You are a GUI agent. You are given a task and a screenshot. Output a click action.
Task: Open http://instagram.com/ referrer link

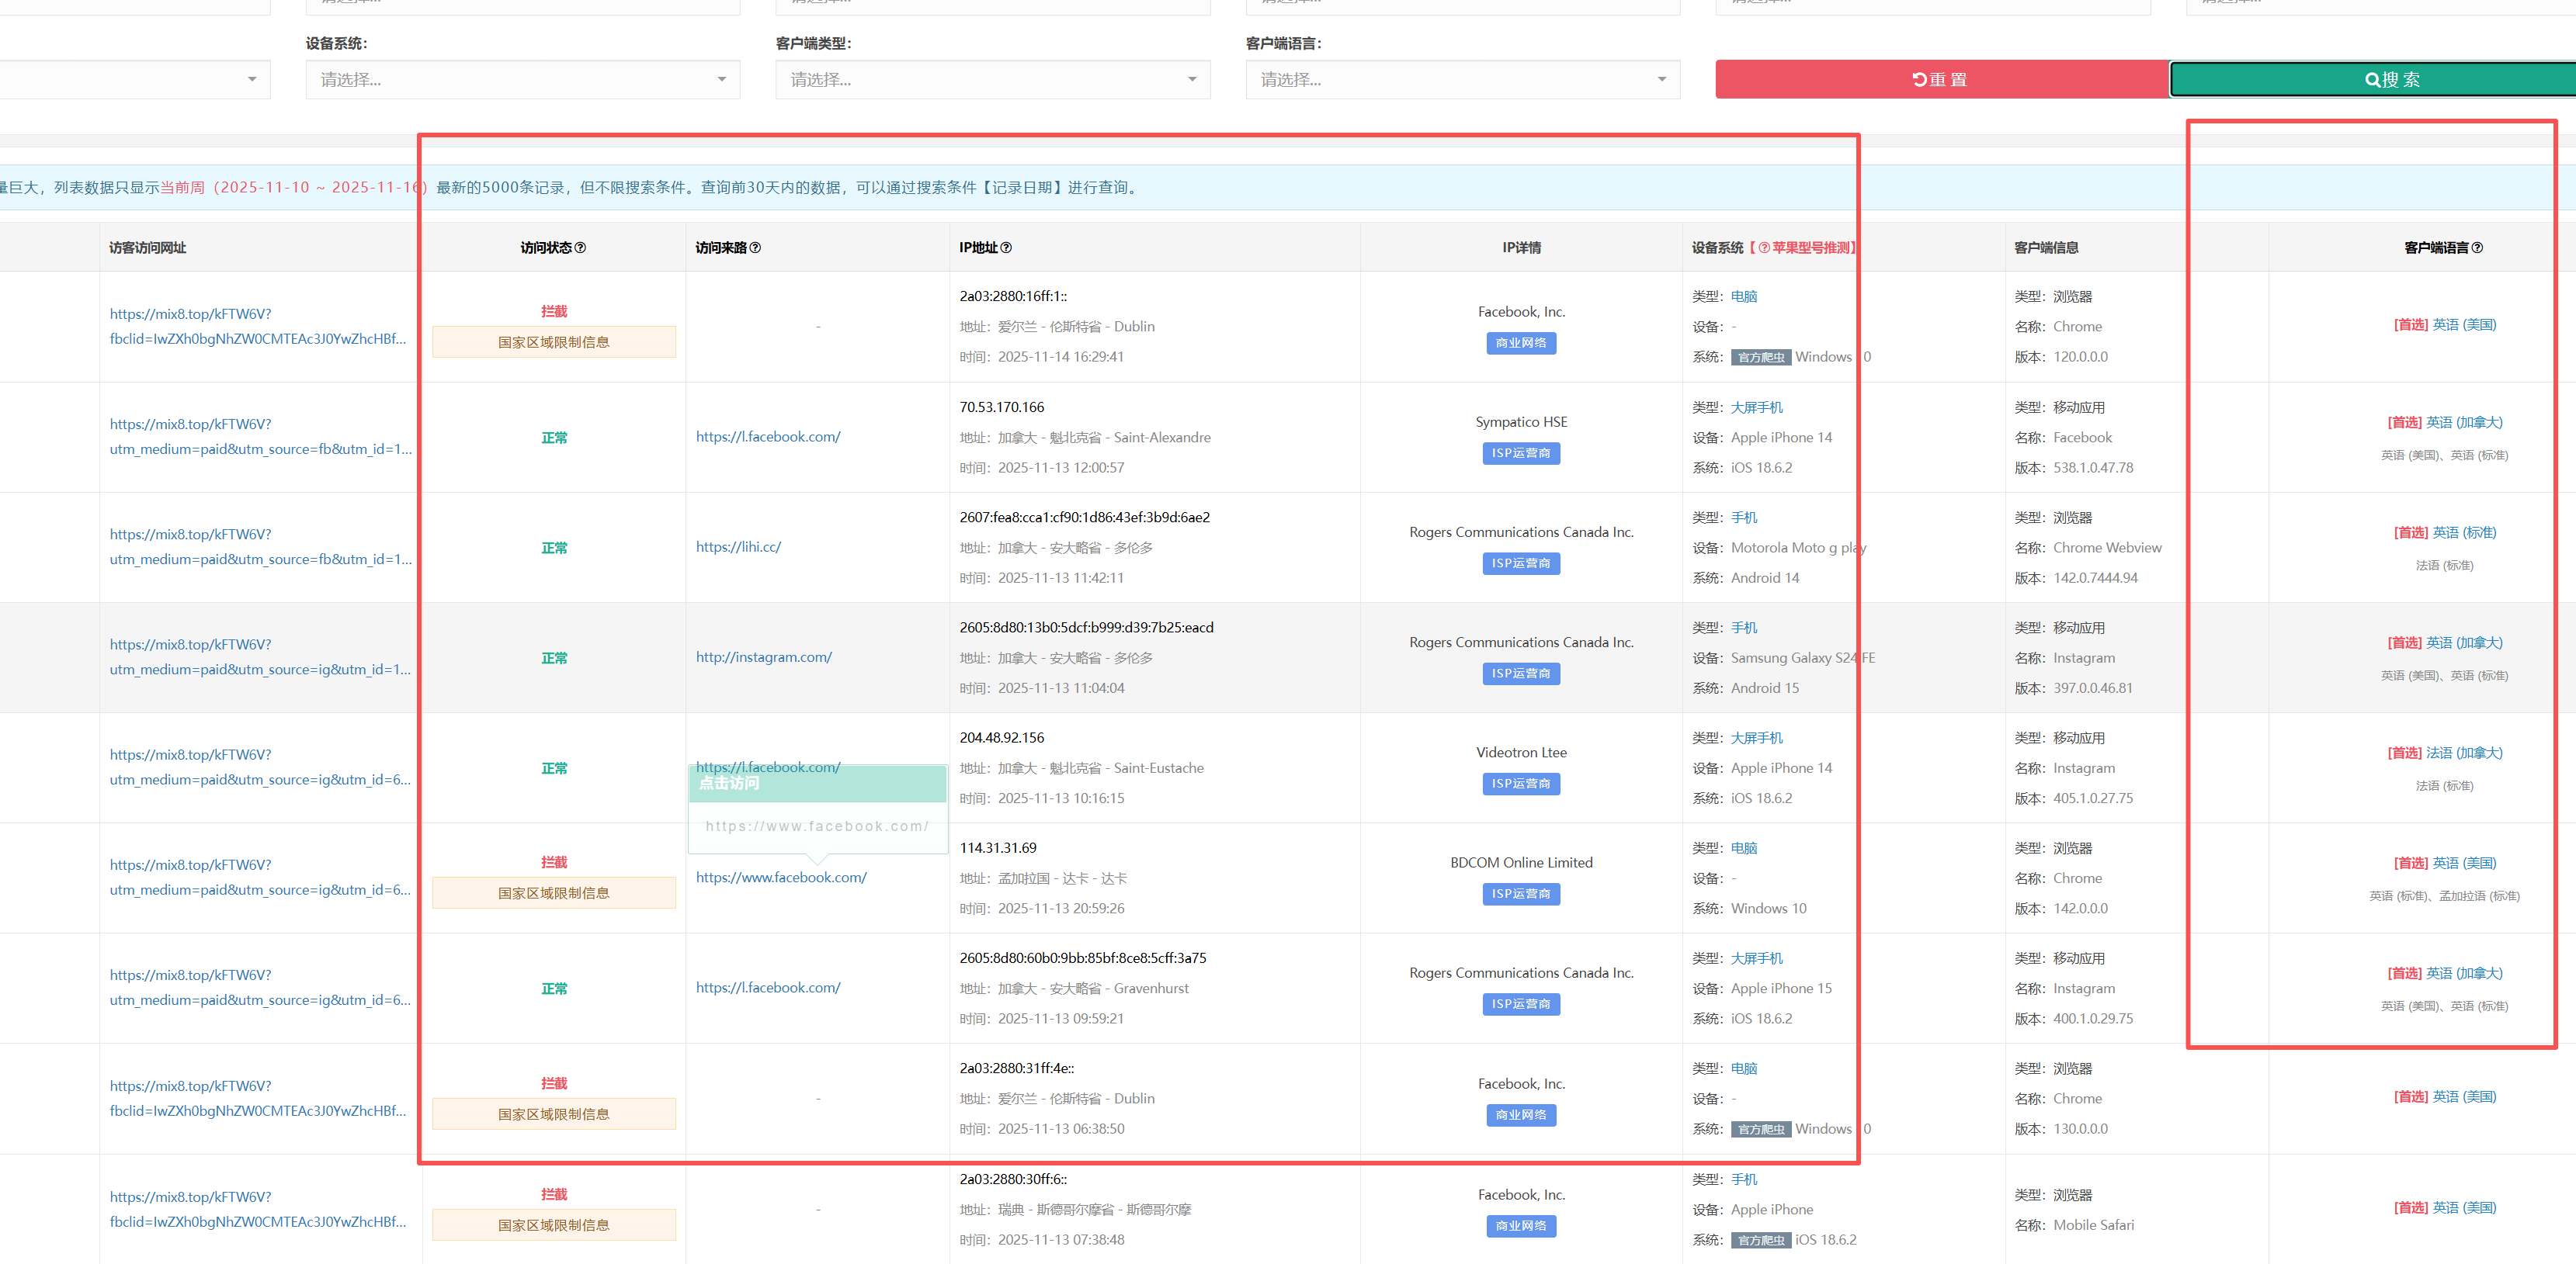tap(763, 656)
